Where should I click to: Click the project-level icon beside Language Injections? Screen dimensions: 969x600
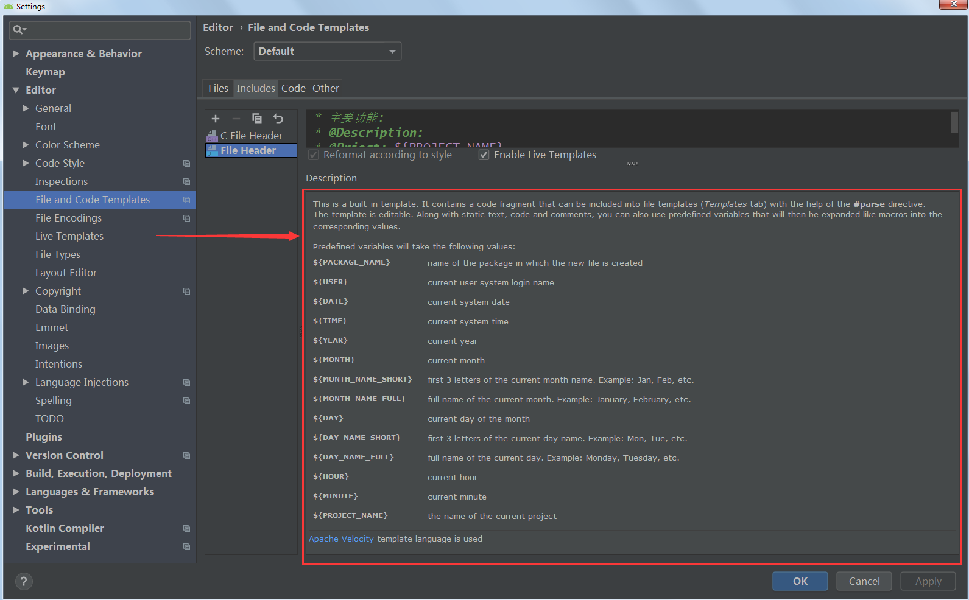187,382
